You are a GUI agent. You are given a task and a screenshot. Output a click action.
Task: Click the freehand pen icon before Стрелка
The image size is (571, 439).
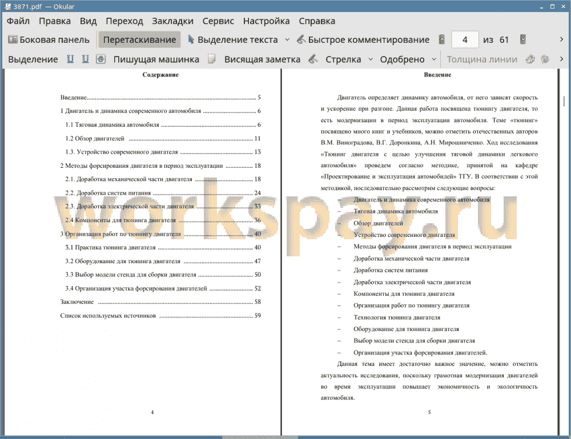(x=313, y=59)
